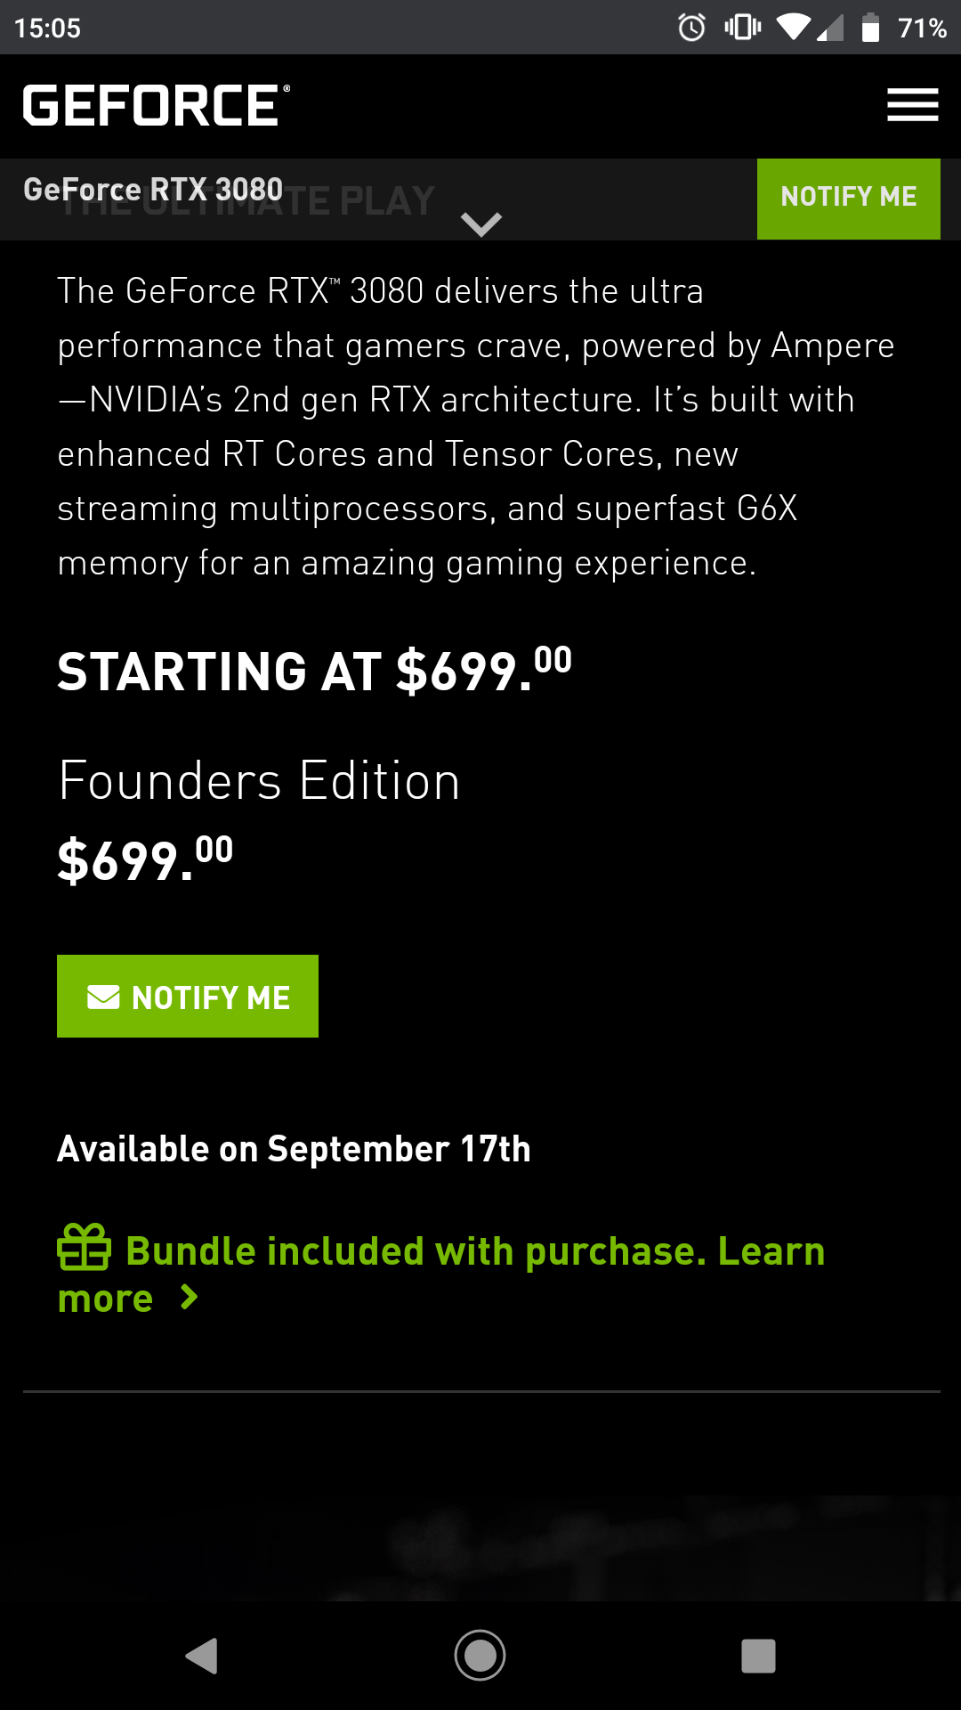
Task: Collapse the product details with the down arrow
Action: [480, 223]
